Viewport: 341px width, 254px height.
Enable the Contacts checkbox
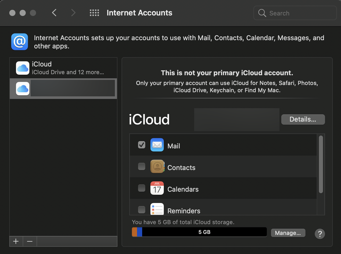[142, 166]
